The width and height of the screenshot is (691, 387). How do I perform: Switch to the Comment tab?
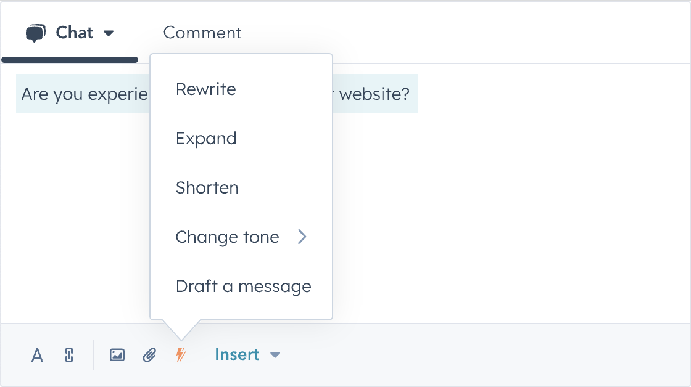click(202, 32)
